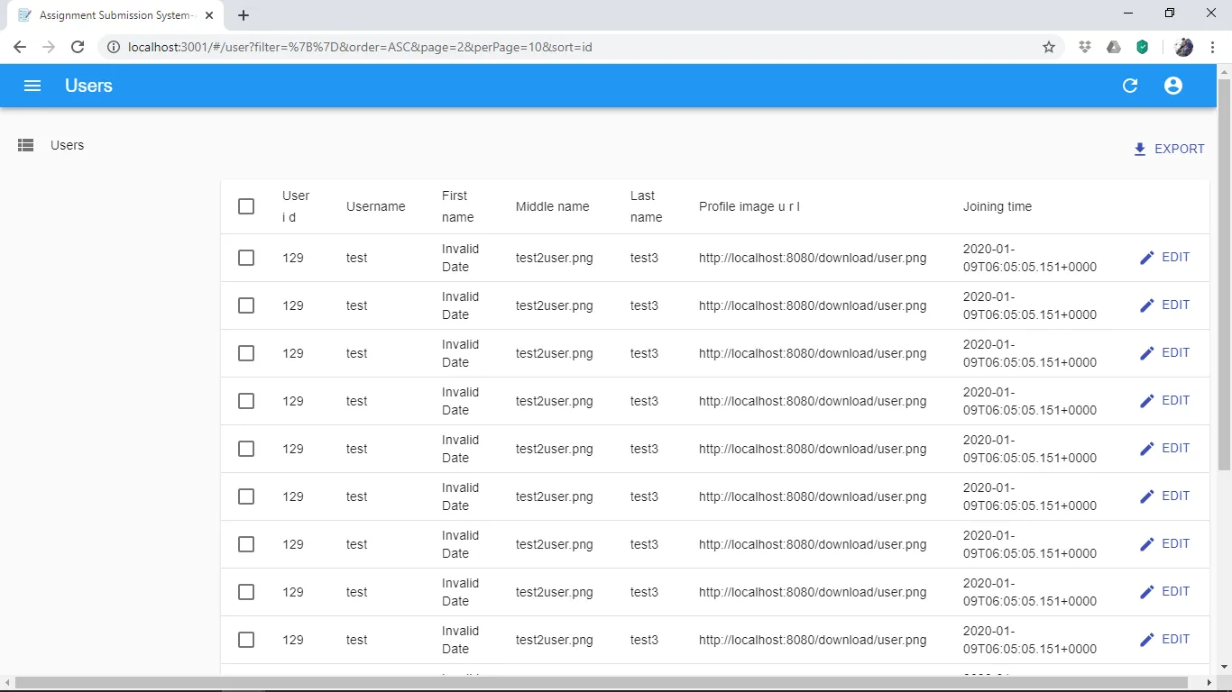The image size is (1232, 692).
Task: Edit the first user row
Action: (x=1165, y=258)
